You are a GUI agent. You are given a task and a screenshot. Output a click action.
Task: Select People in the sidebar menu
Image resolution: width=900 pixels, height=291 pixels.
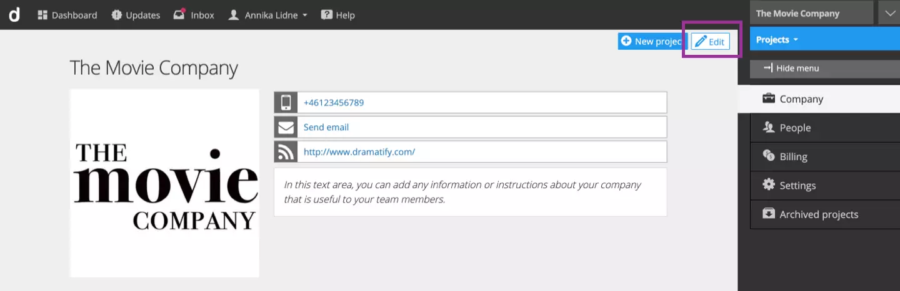click(795, 128)
